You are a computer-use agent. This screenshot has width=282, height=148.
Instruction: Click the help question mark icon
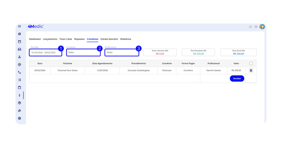[256, 27]
